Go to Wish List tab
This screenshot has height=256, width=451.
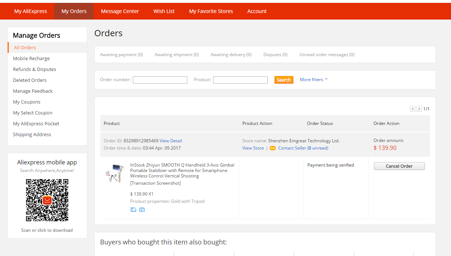click(x=164, y=11)
